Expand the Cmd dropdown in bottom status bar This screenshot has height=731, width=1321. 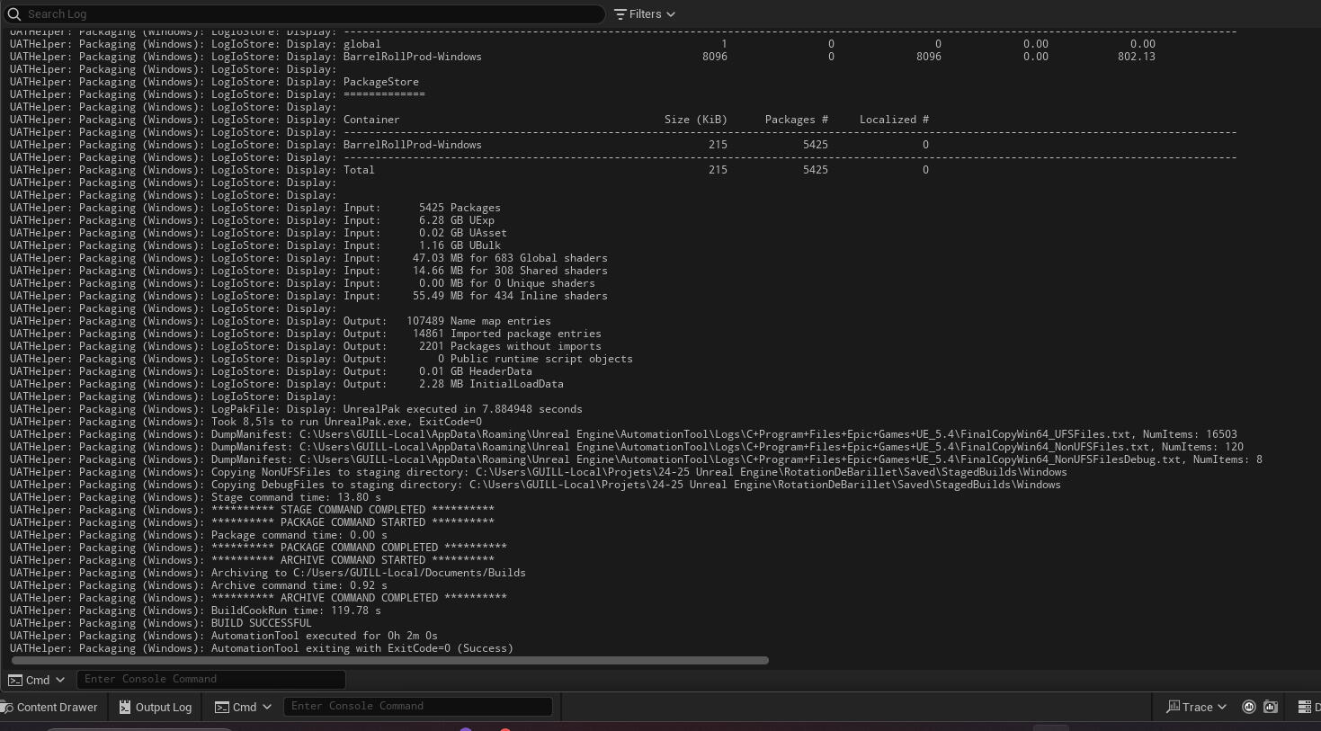click(x=244, y=708)
